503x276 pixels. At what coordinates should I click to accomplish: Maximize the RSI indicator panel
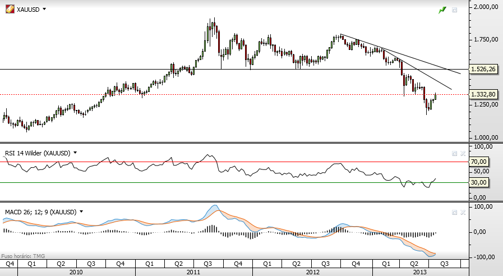(454, 153)
